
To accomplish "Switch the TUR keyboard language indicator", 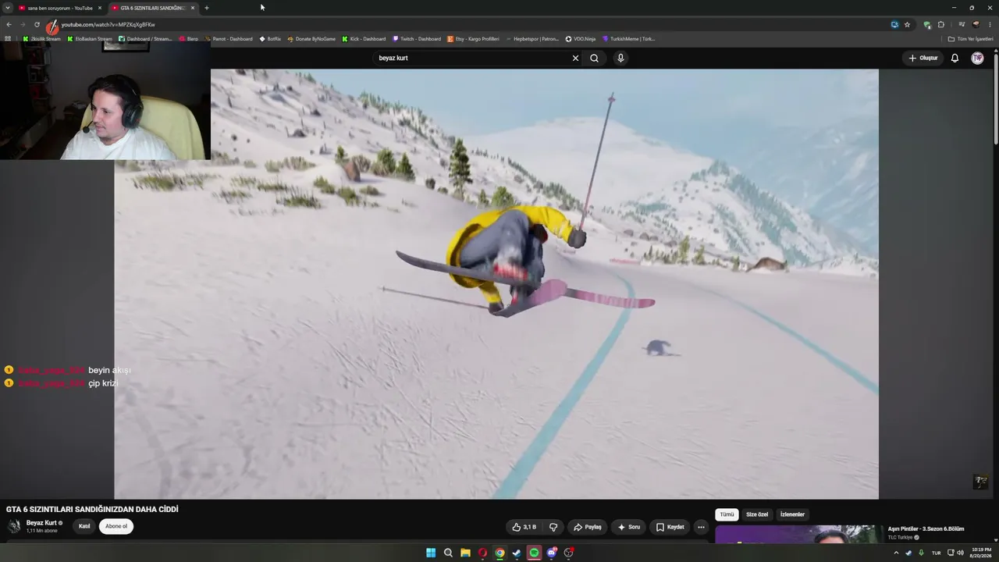I will (x=936, y=553).
